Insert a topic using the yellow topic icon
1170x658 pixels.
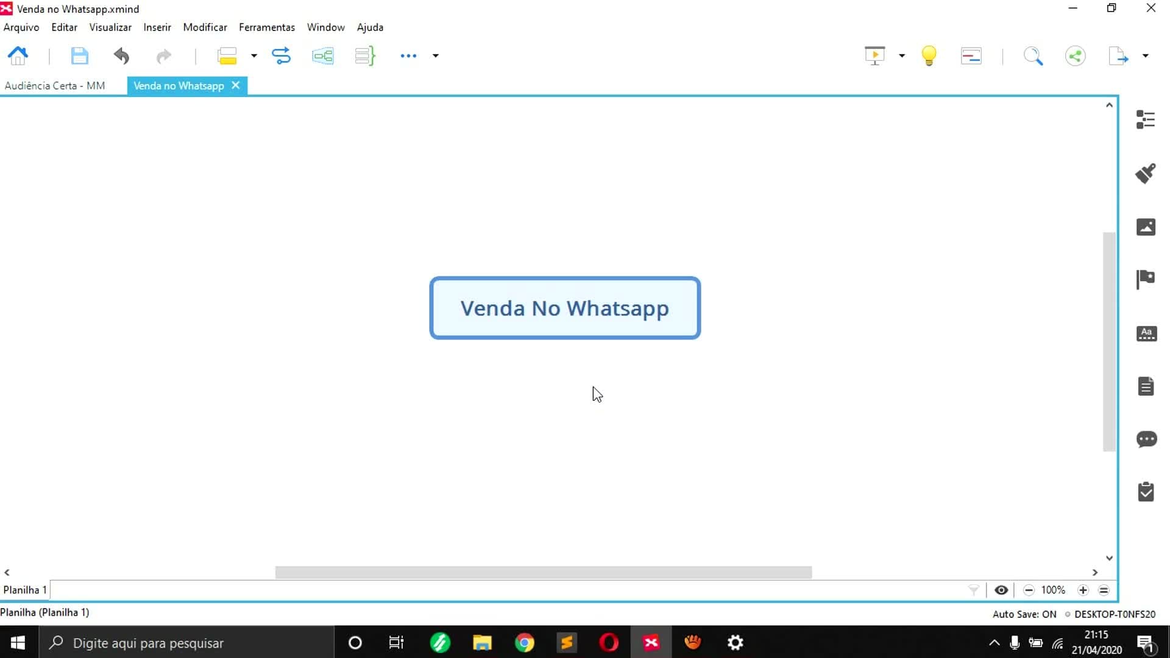(227, 56)
